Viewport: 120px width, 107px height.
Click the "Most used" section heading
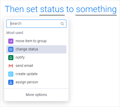pyautogui.click(x=15, y=33)
